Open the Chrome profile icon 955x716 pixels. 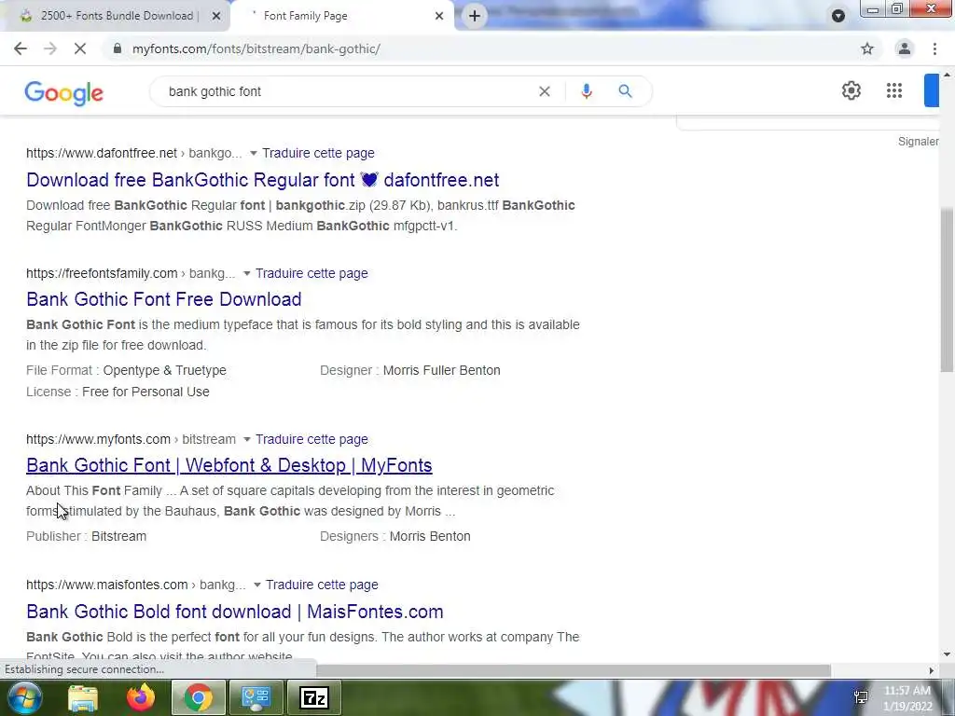click(x=905, y=48)
